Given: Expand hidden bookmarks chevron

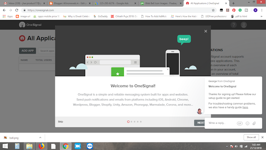Looking at the screenshot, I should coord(261,16).
